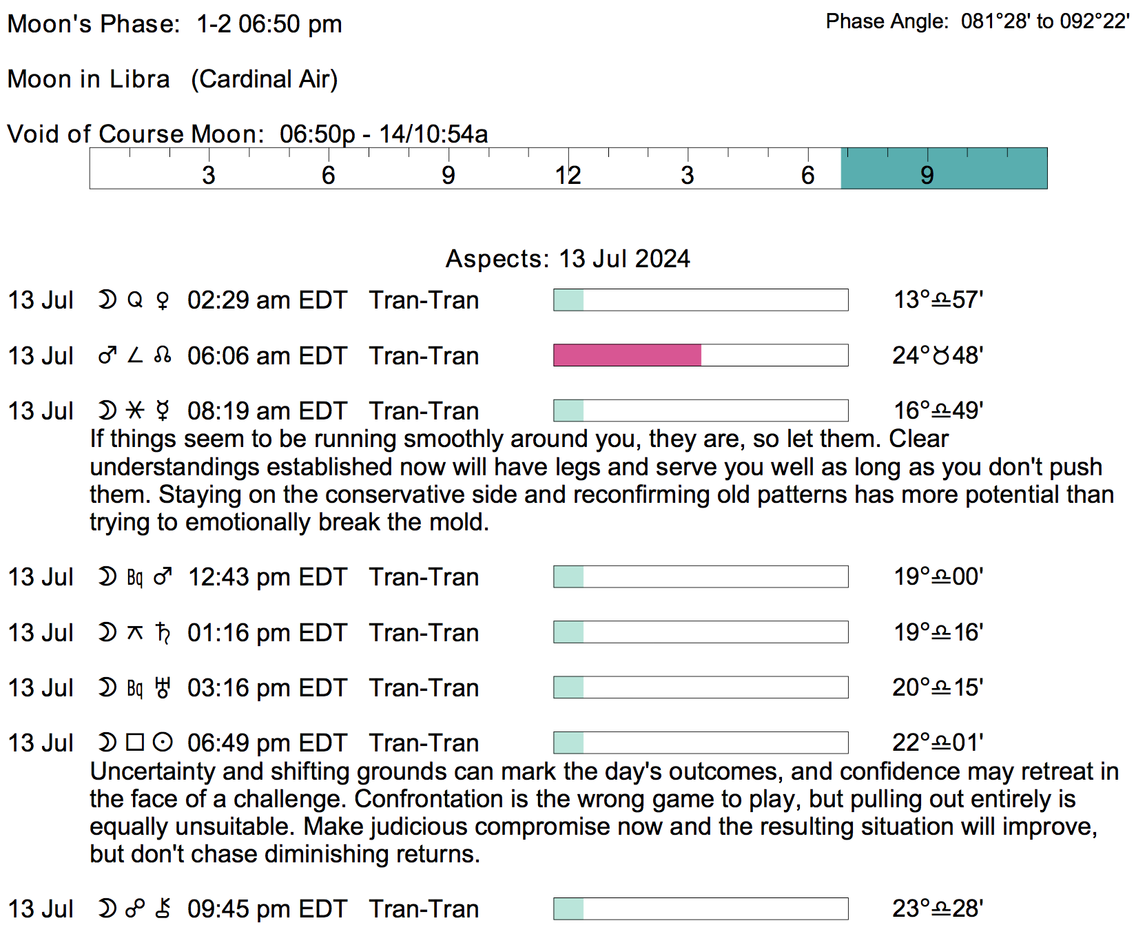Click the Phase Angle value at top right

[1045, 21]
